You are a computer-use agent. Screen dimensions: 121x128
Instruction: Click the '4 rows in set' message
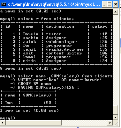click(31, 11)
